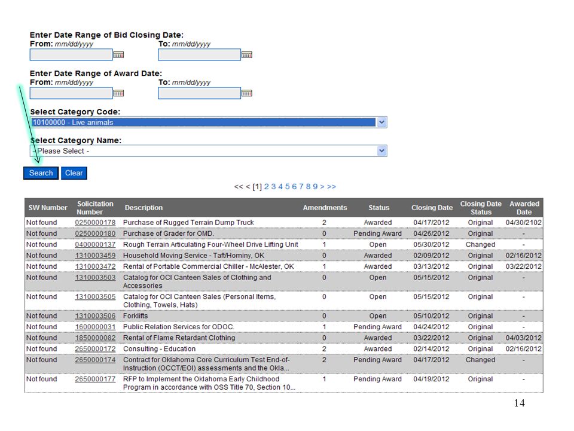This screenshot has height=431, width=574.
Task: Open solicitation 1850000082
Action: click(x=95, y=338)
